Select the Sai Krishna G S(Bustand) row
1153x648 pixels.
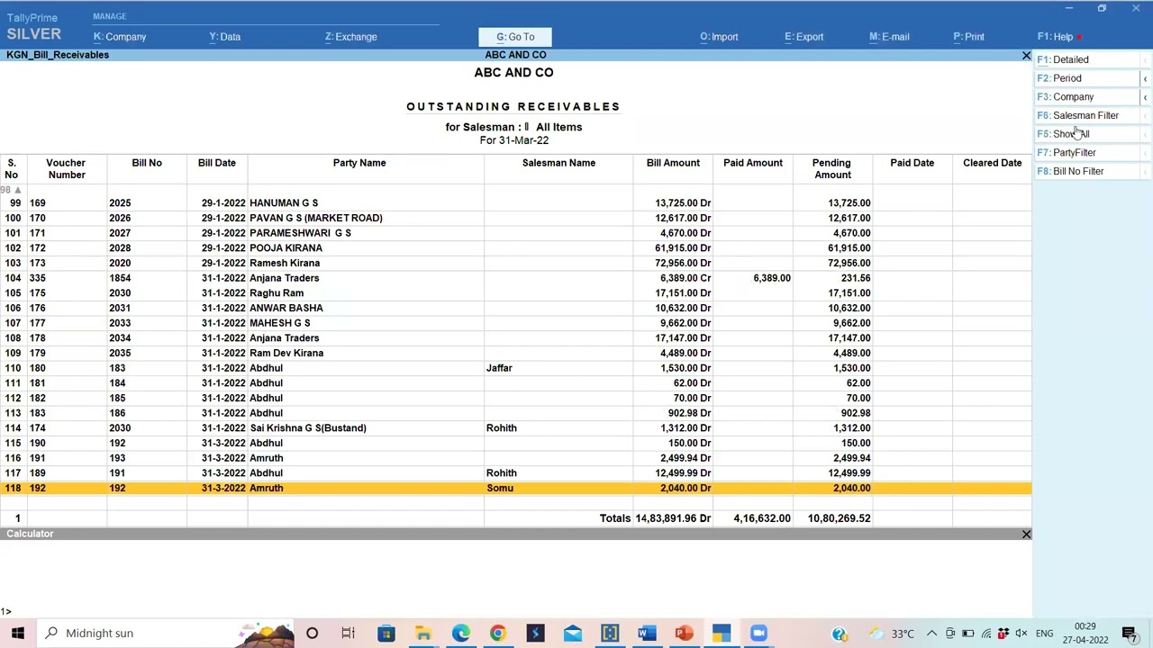(x=515, y=428)
